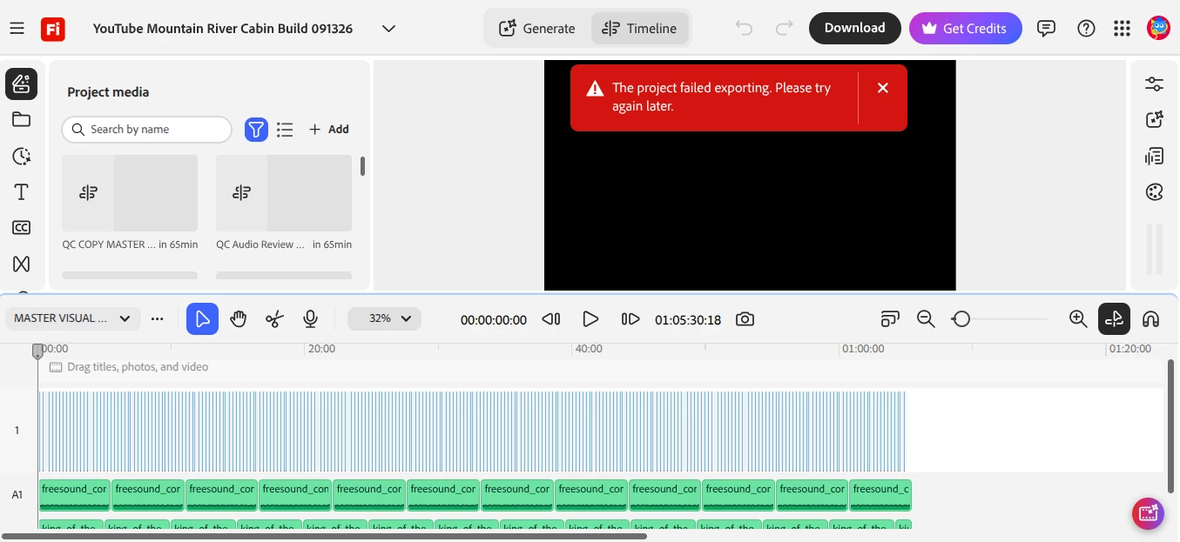Image resolution: width=1180 pixels, height=542 pixels.
Task: Switch media to list view
Action: tap(285, 130)
